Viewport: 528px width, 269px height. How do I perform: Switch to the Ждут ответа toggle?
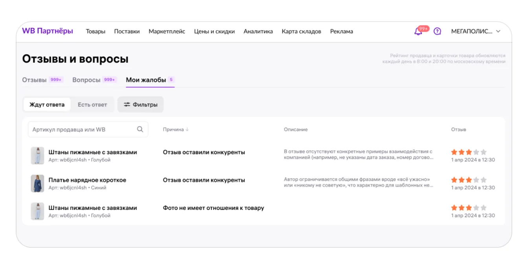tap(47, 105)
